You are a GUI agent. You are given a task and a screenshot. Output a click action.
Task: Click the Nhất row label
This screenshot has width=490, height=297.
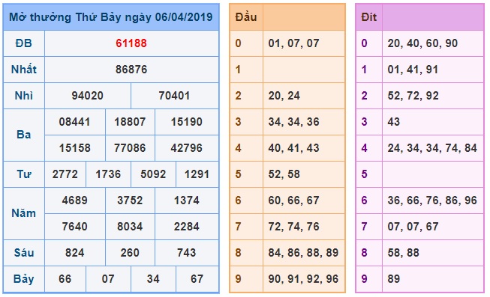pyautogui.click(x=24, y=69)
